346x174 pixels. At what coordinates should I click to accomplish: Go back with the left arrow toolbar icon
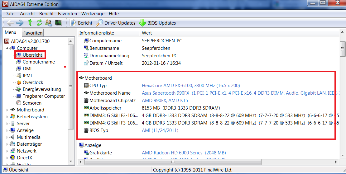pos(10,23)
